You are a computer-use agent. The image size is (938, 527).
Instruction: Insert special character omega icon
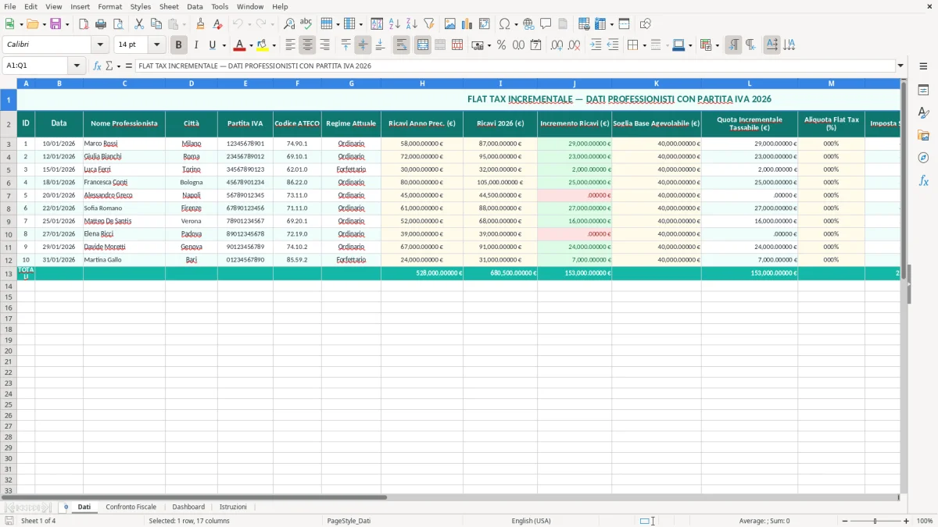pyautogui.click(x=504, y=24)
